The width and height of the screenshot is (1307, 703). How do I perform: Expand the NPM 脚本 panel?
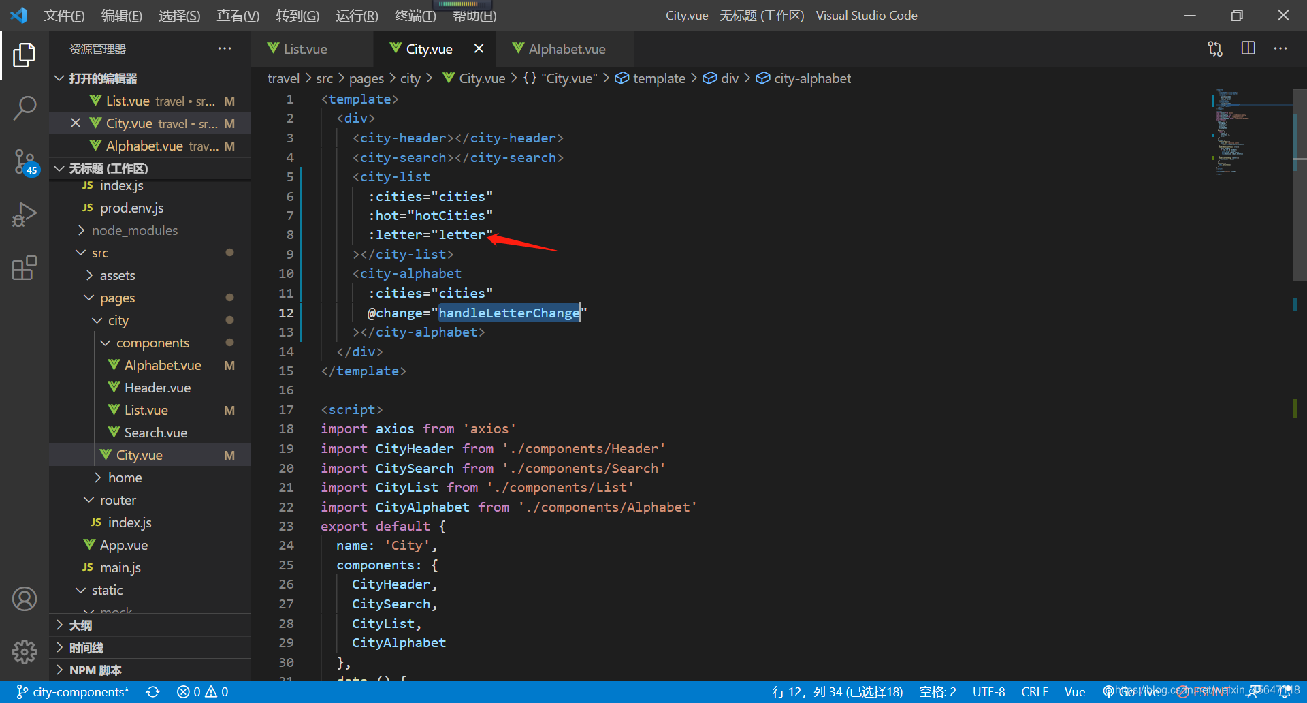(x=150, y=670)
